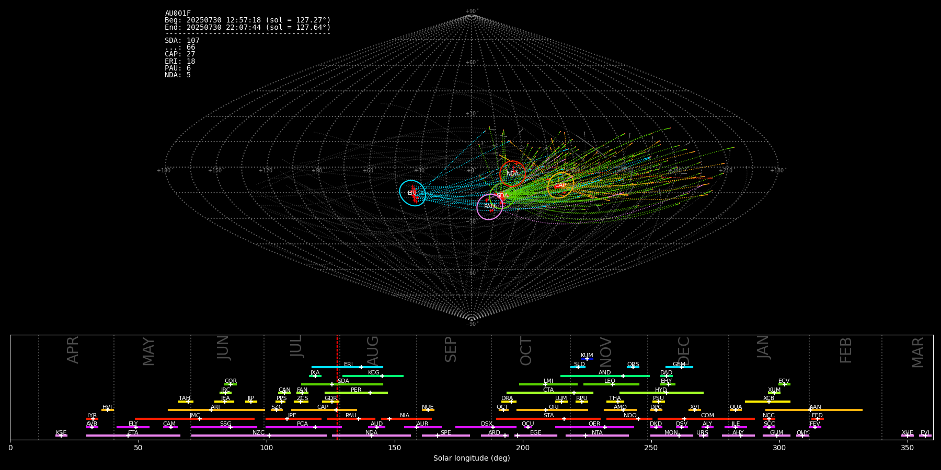Select the red PAU bar in the timeline
This screenshot has width=941, height=470.
pos(351,418)
